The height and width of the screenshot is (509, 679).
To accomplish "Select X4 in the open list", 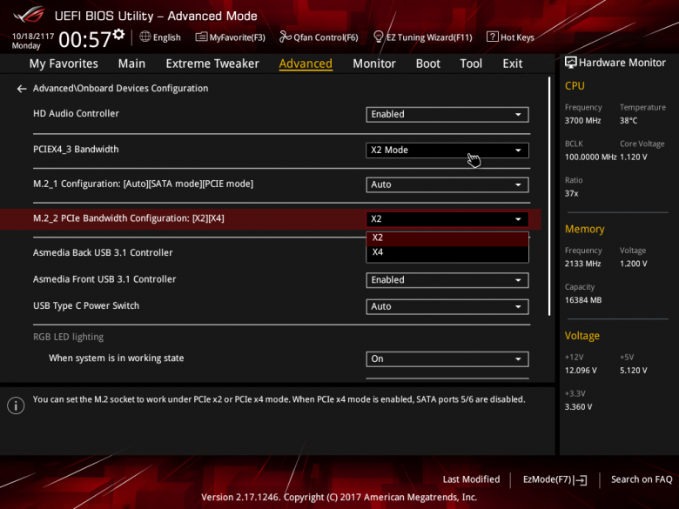I will click(447, 252).
